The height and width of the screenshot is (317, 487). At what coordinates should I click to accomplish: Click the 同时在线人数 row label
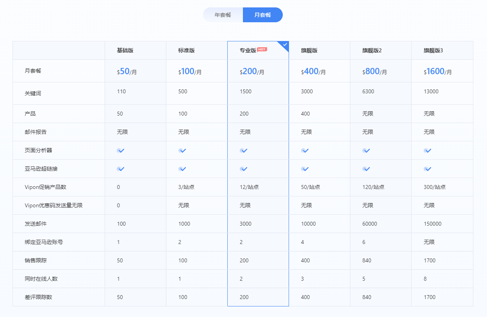coord(41,279)
